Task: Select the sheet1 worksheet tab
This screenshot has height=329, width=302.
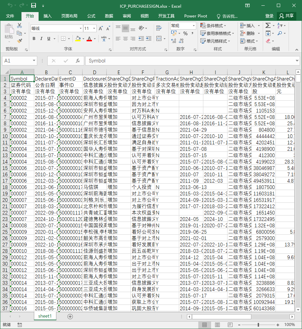Action: pos(45,316)
